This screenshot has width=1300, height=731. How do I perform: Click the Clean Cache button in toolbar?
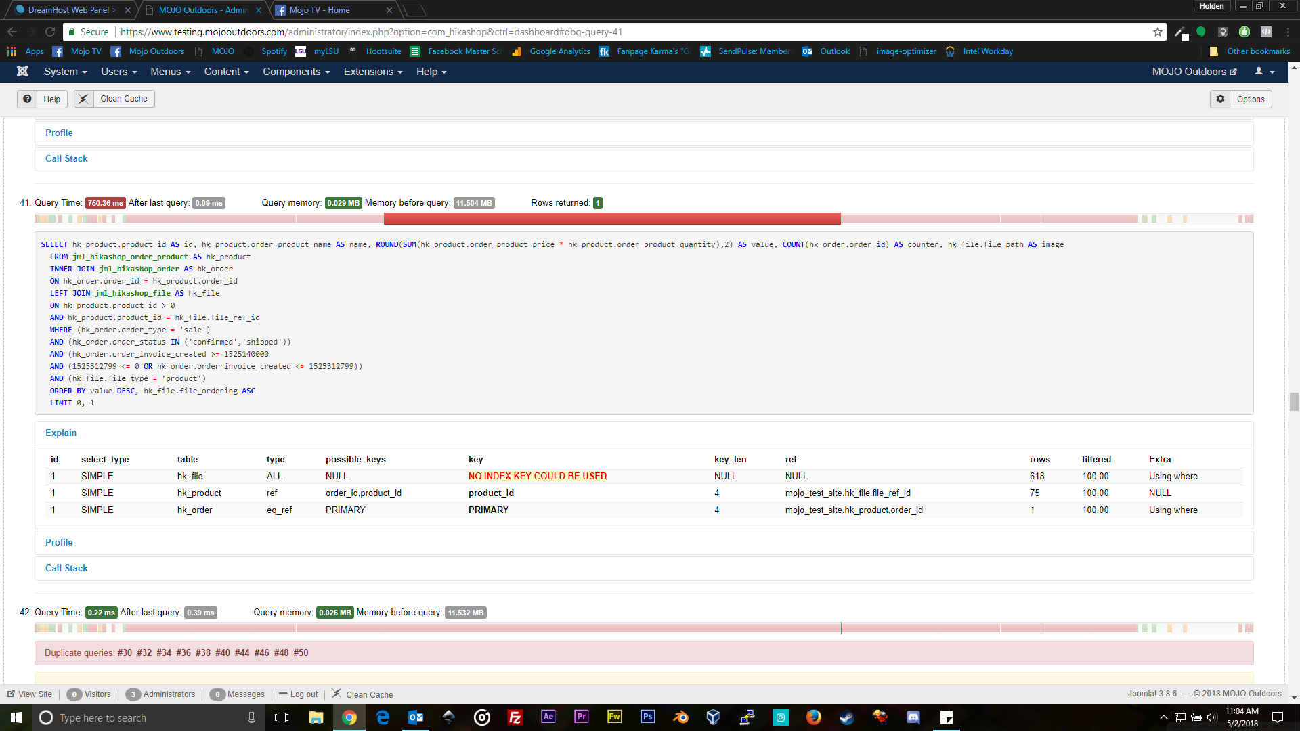point(114,99)
